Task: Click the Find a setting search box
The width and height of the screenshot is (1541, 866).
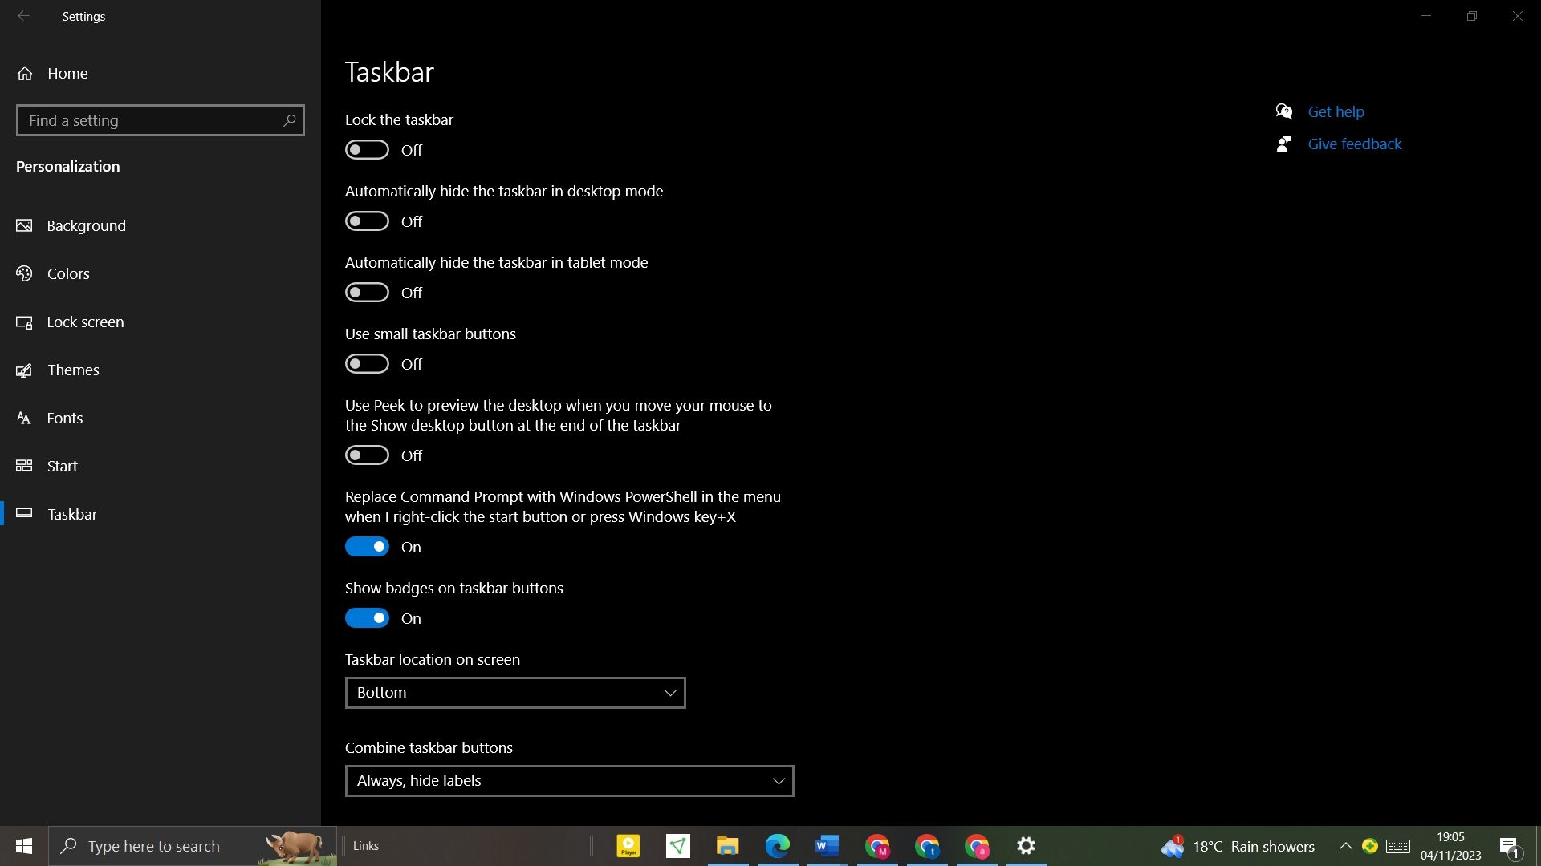Action: [160, 120]
